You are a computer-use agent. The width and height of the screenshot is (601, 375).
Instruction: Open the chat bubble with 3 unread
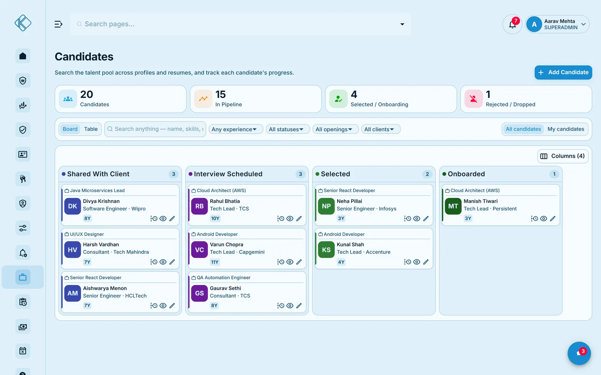(579, 353)
